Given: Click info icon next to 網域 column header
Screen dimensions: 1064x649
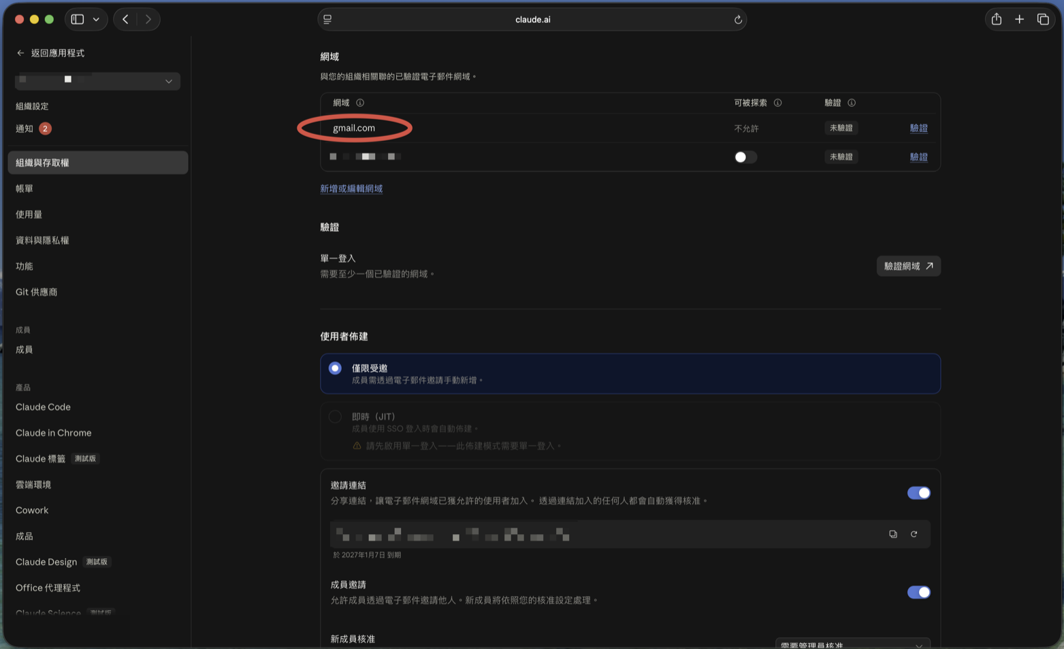Looking at the screenshot, I should pyautogui.click(x=360, y=103).
